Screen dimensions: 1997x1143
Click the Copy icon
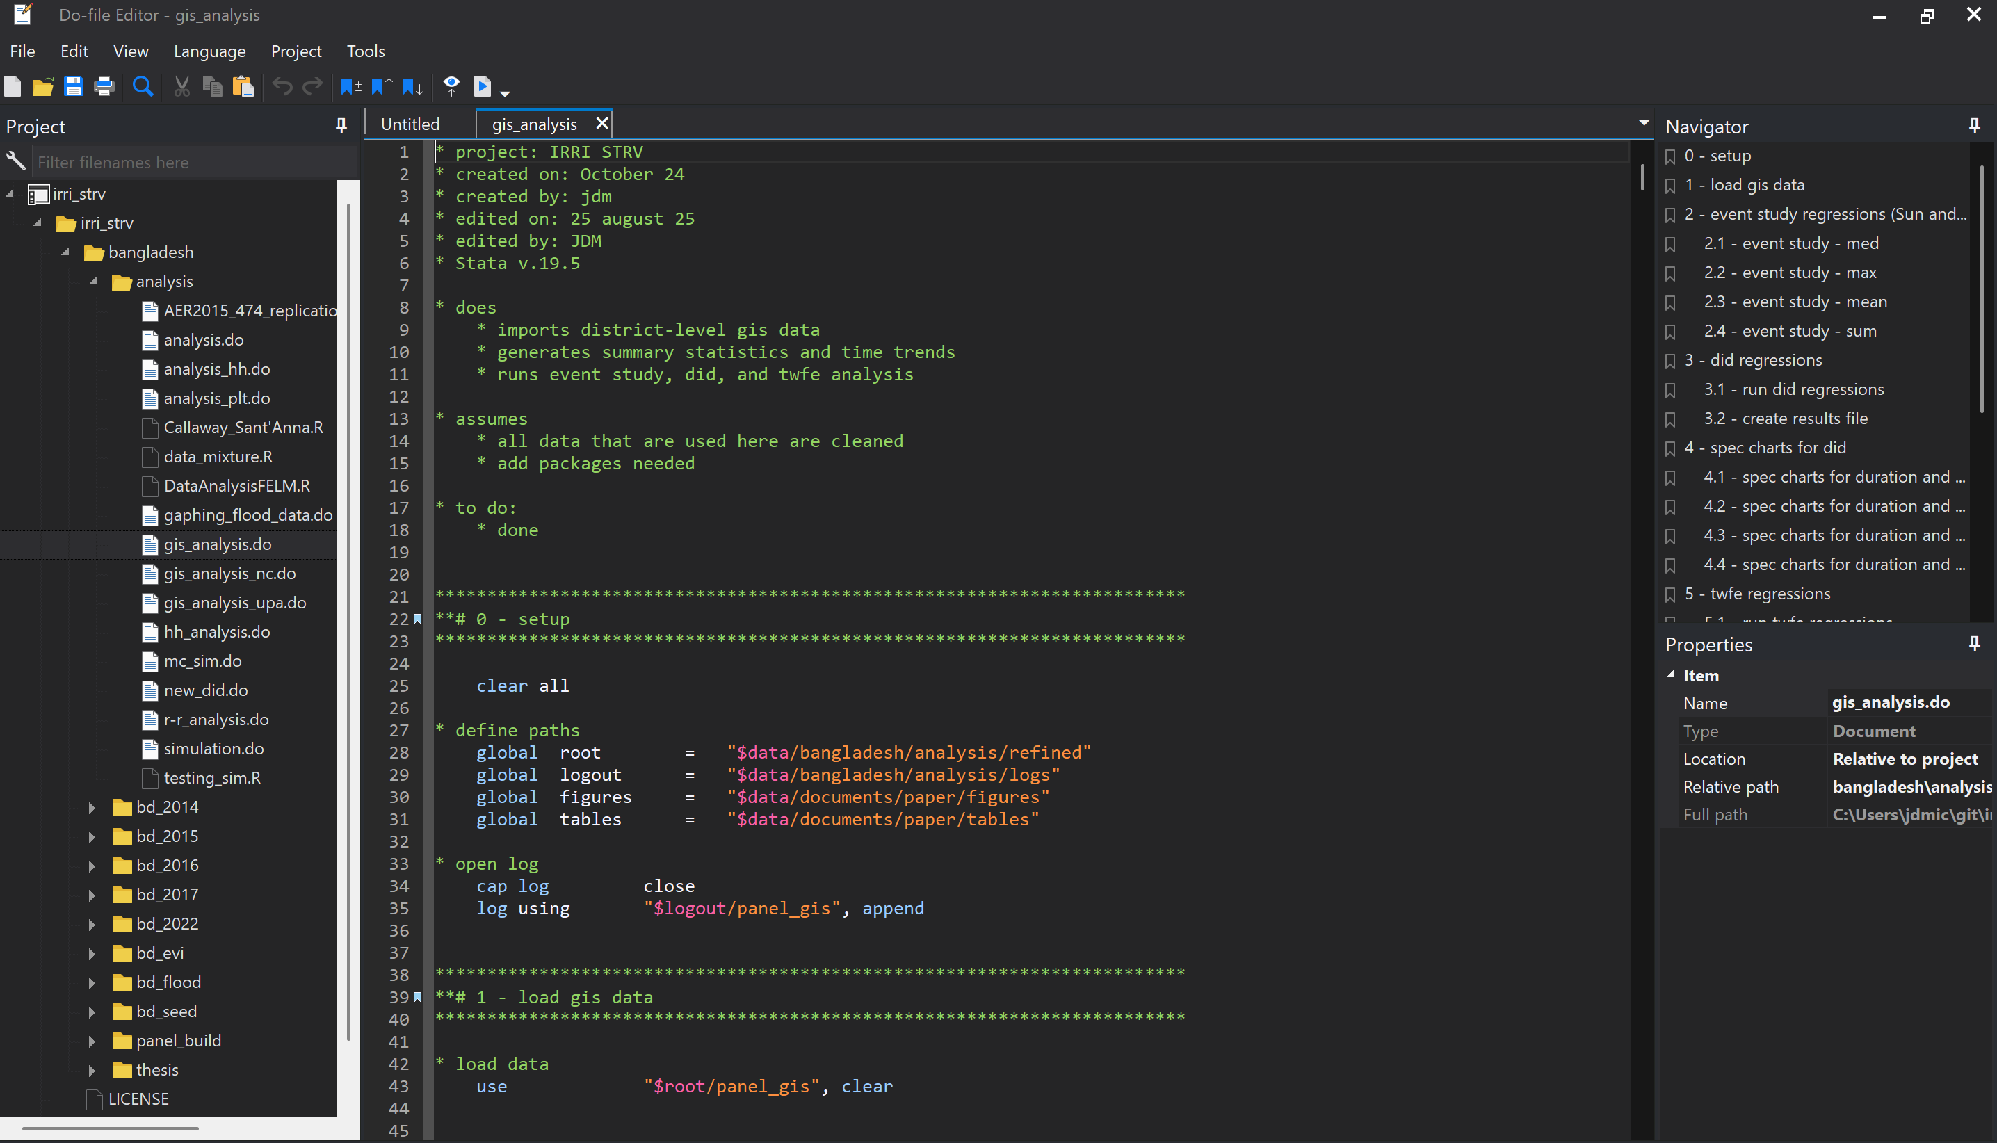pos(212,86)
